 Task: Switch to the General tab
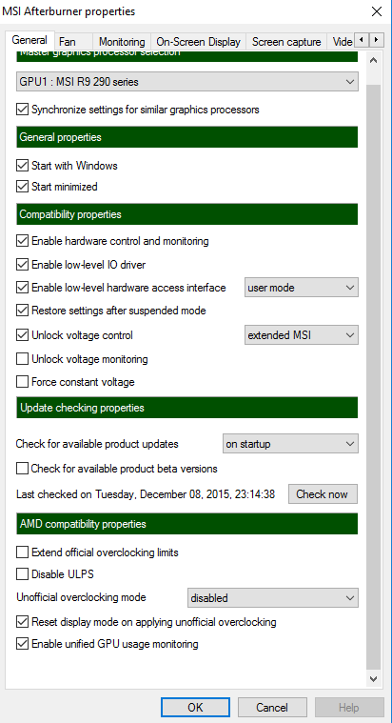tap(29, 40)
